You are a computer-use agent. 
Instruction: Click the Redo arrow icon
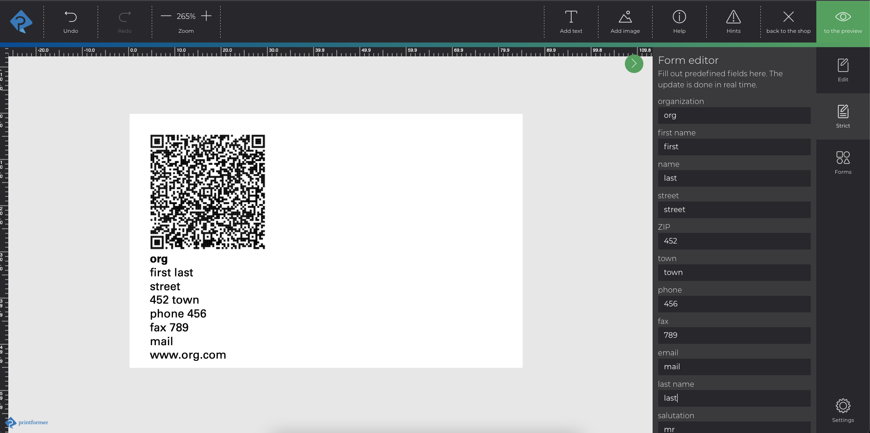tap(124, 17)
